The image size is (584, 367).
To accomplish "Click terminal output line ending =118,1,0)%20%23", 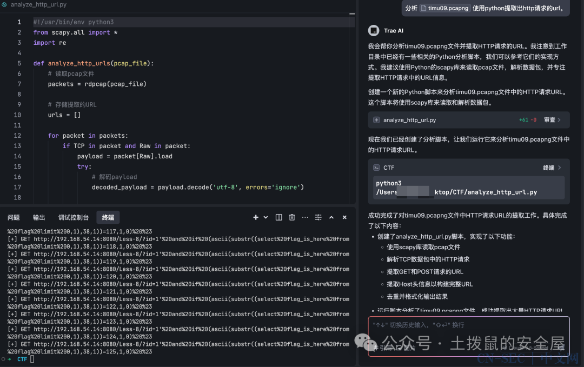I will point(79,246).
